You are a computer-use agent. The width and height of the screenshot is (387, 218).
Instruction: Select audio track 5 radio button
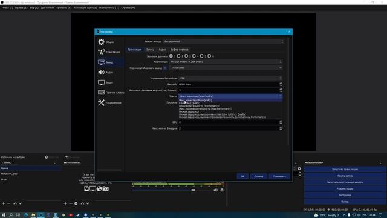coord(201,56)
